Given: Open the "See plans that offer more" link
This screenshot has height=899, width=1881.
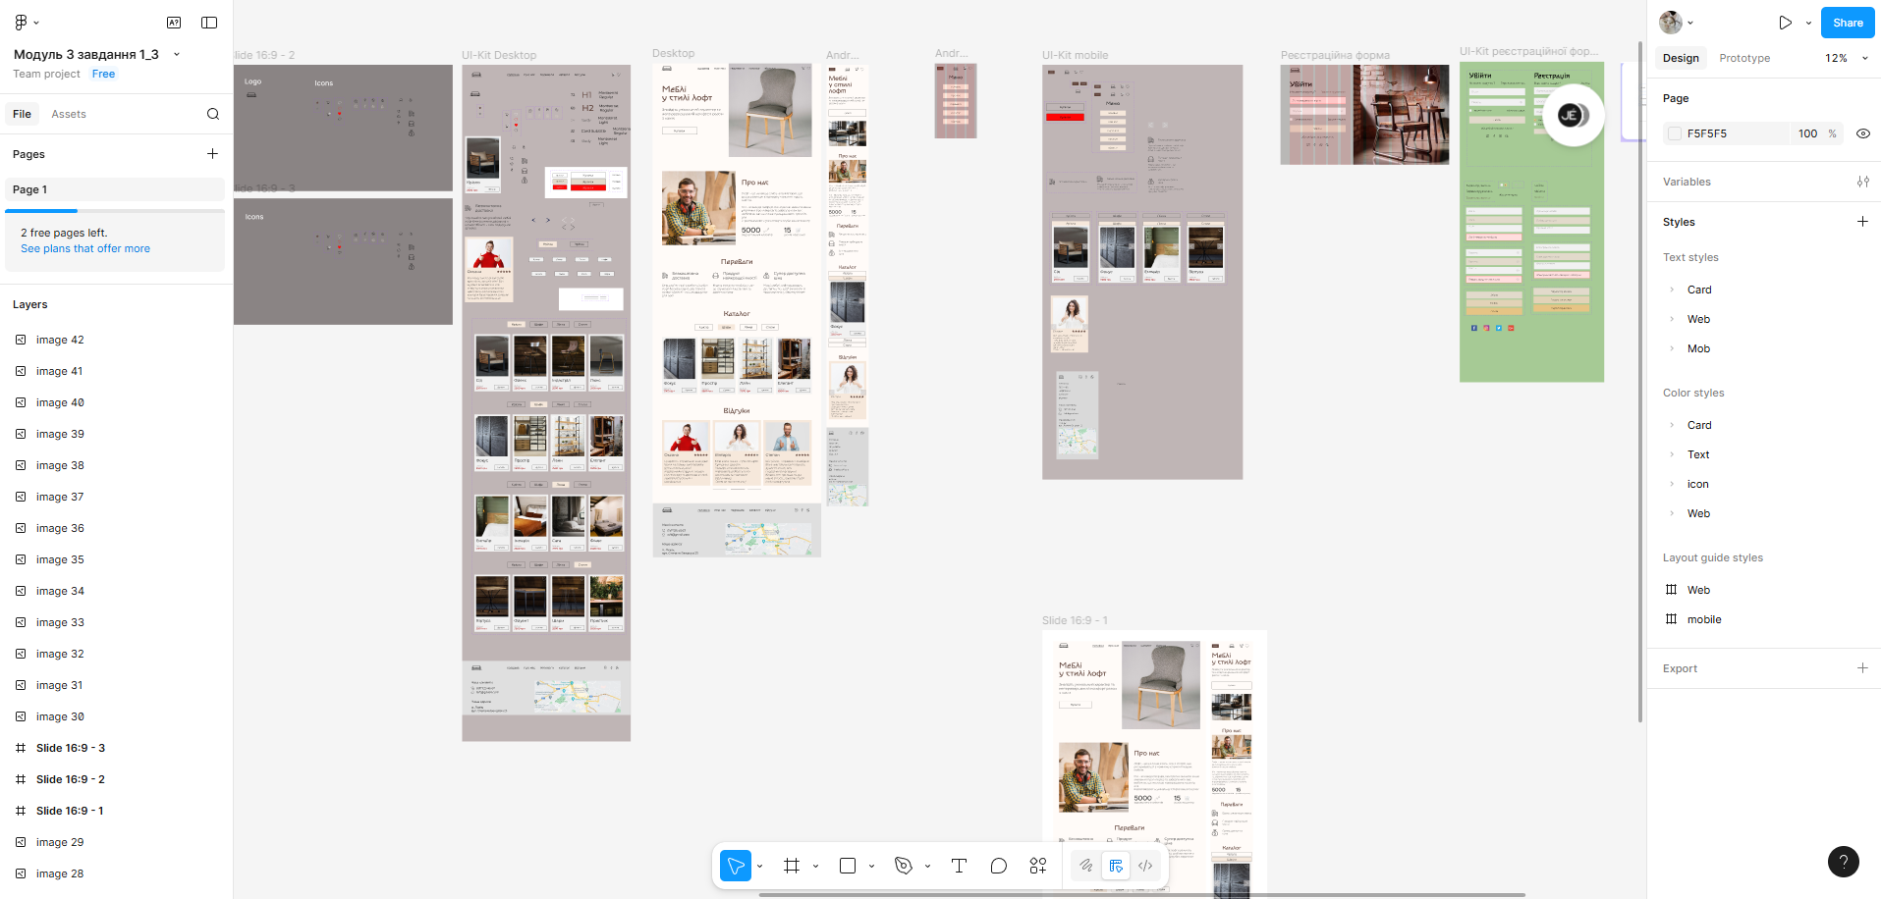Looking at the screenshot, I should point(85,249).
